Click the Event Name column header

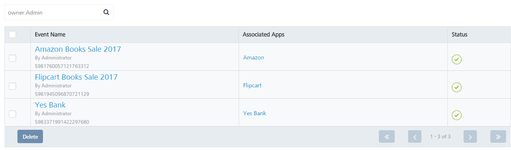pos(50,34)
